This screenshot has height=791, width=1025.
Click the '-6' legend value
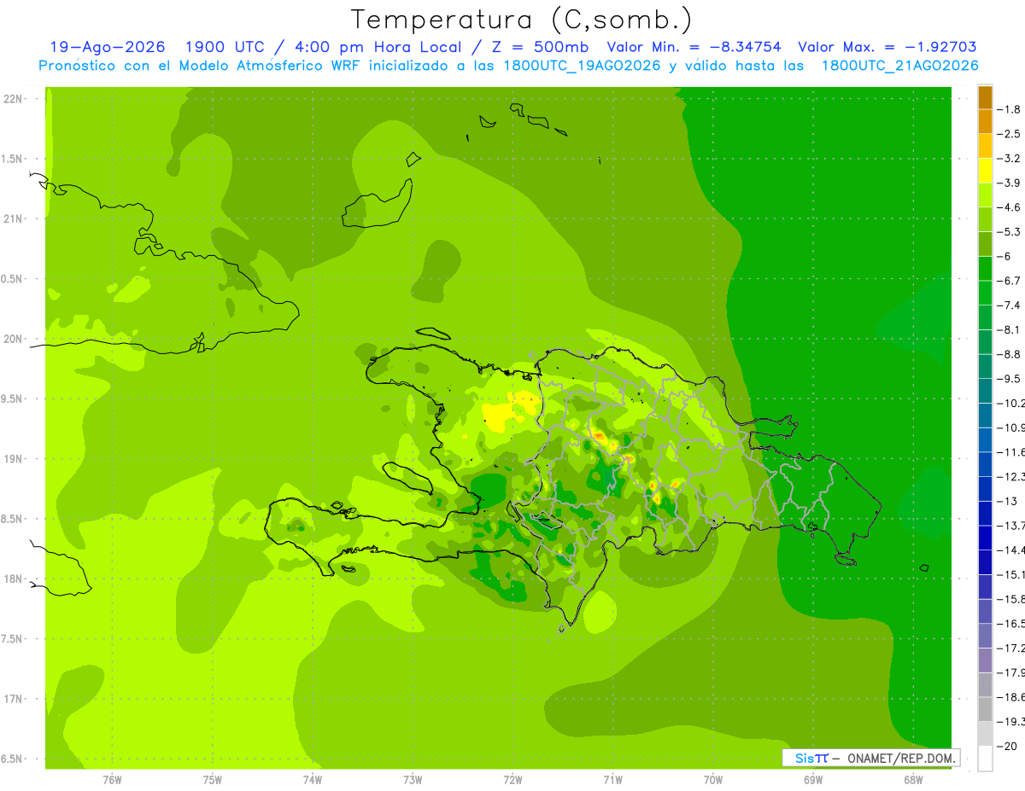pos(1004,256)
